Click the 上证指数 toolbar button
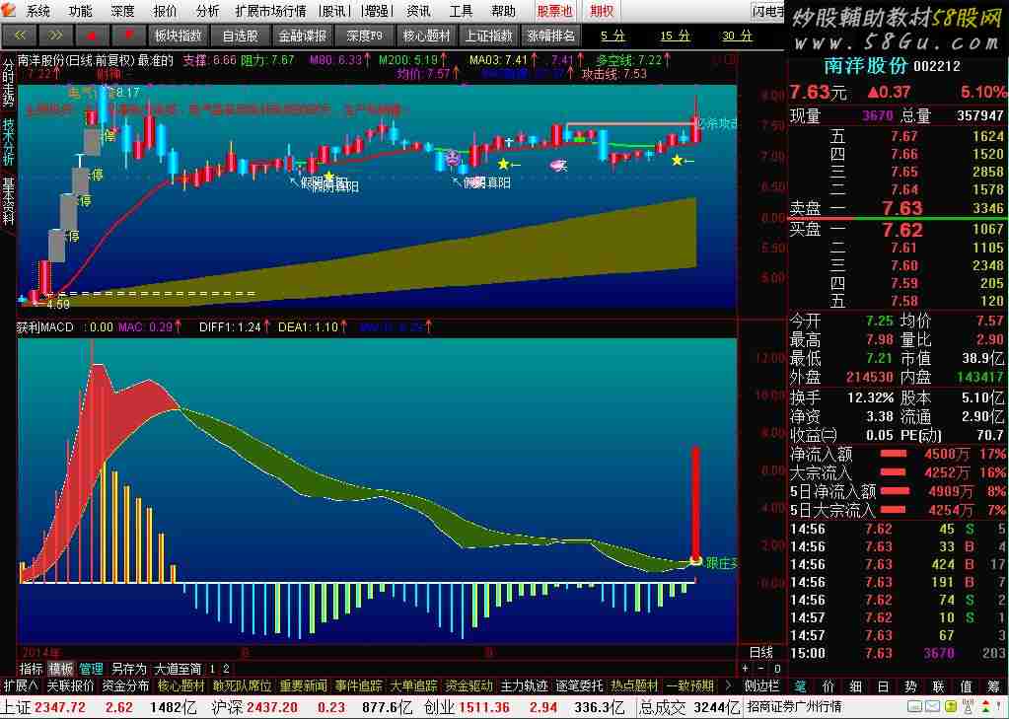Image resolution: width=1009 pixels, height=719 pixels. [x=489, y=36]
